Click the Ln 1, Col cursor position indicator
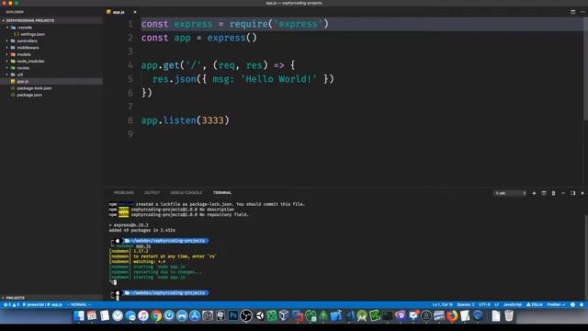588x331 pixels. pos(443,304)
